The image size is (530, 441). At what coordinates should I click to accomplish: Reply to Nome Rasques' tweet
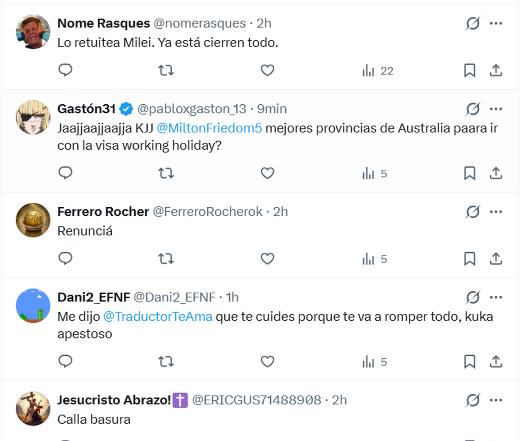pyautogui.click(x=65, y=70)
